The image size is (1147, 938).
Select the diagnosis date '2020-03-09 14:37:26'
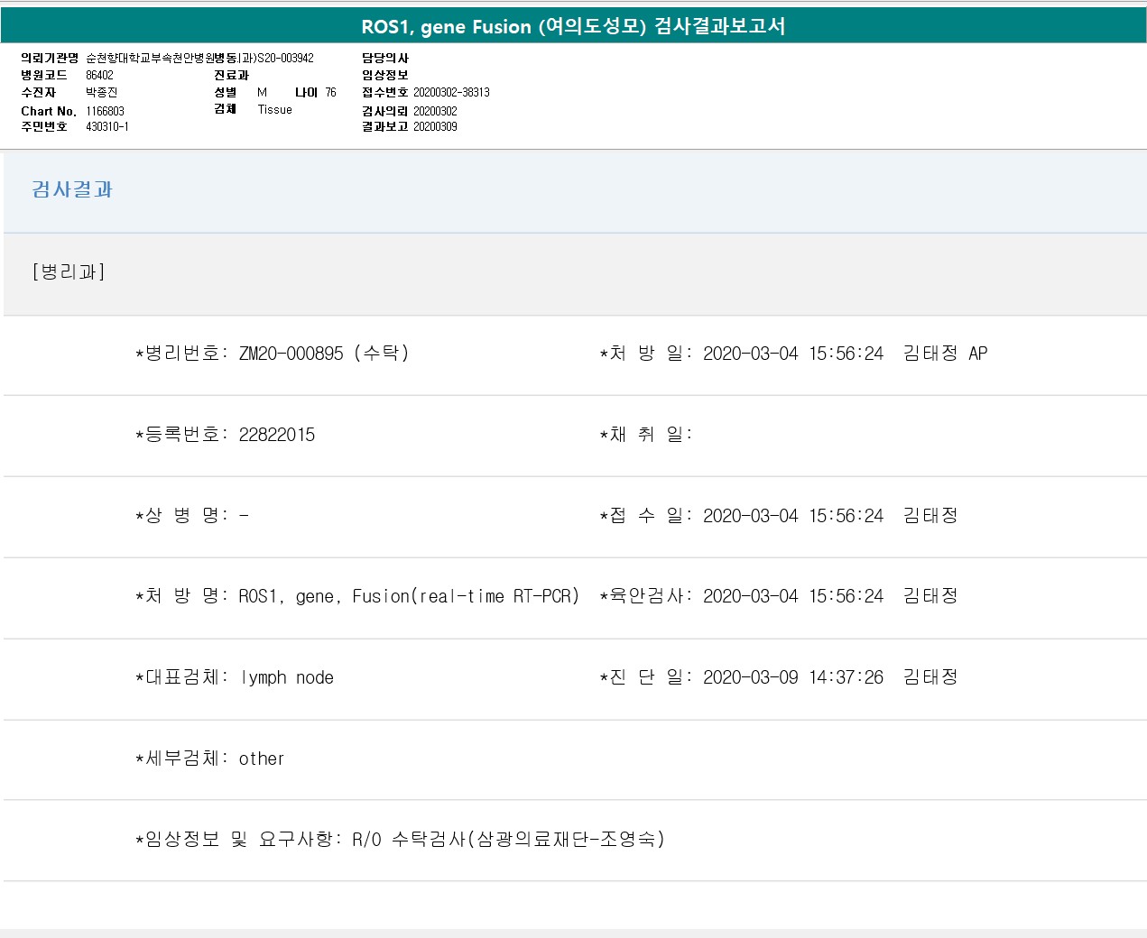tap(793, 677)
